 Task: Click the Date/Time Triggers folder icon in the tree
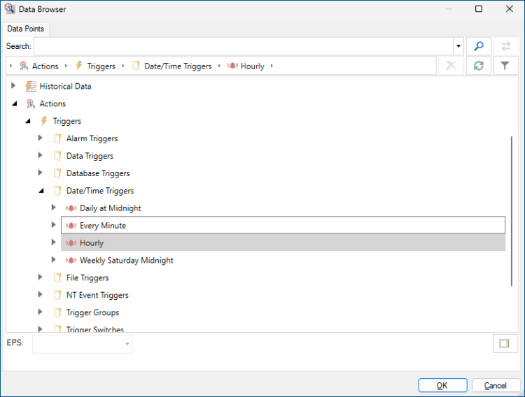click(x=57, y=191)
